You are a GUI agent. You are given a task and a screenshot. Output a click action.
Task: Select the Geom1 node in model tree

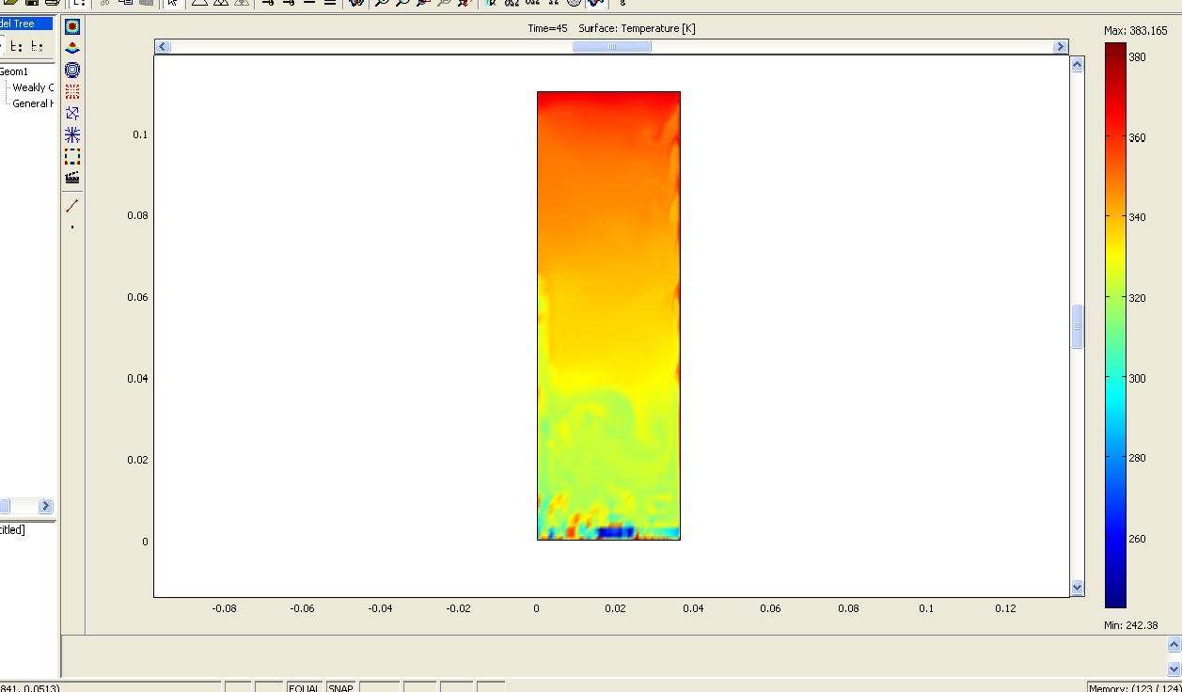14,71
